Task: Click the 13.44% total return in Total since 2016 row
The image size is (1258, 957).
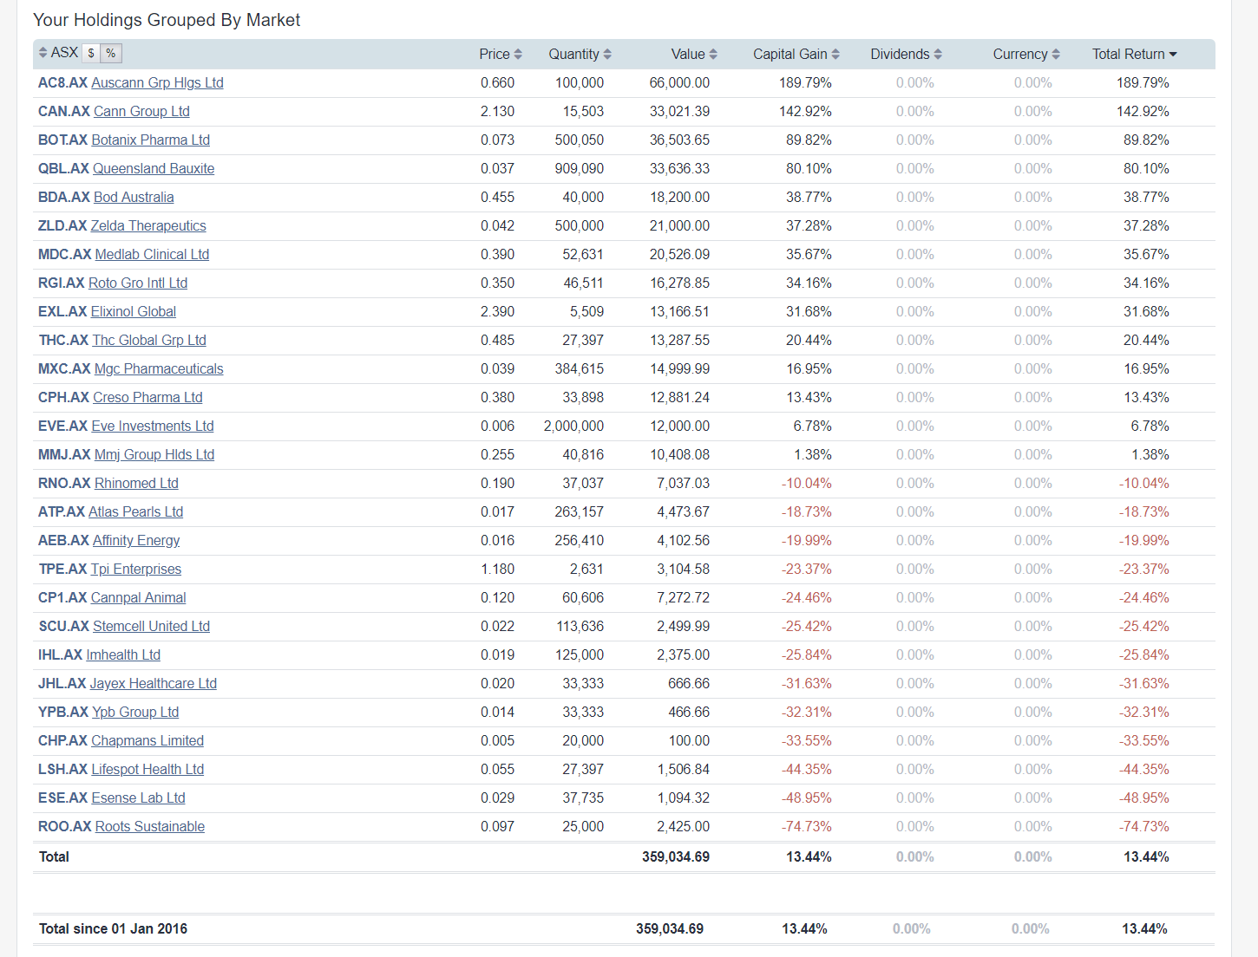Action: tap(1144, 928)
